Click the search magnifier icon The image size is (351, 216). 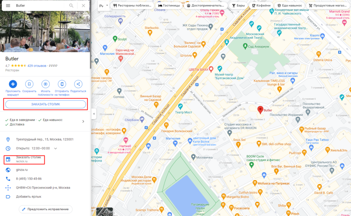(x=71, y=5)
